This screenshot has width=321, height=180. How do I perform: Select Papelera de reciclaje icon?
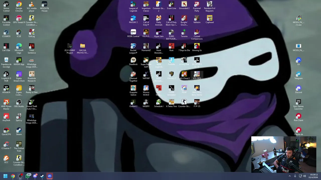[6, 62]
